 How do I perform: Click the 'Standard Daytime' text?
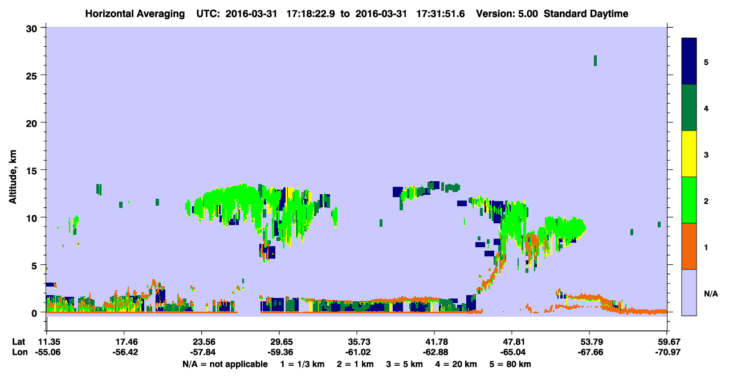[x=586, y=14]
